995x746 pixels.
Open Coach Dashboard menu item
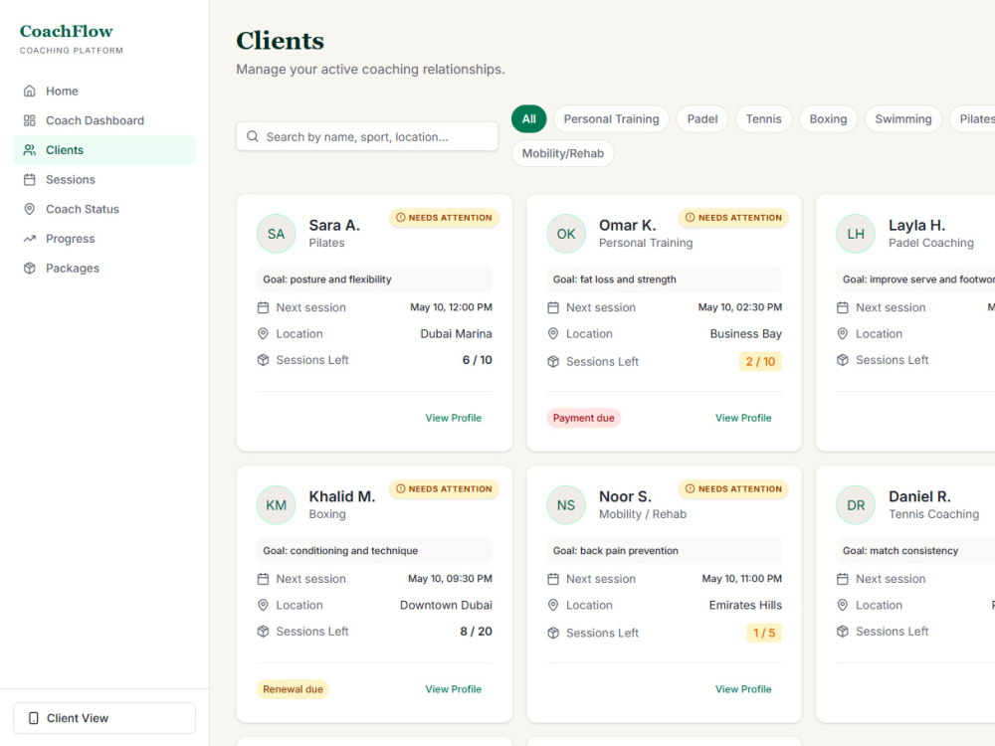pos(104,120)
